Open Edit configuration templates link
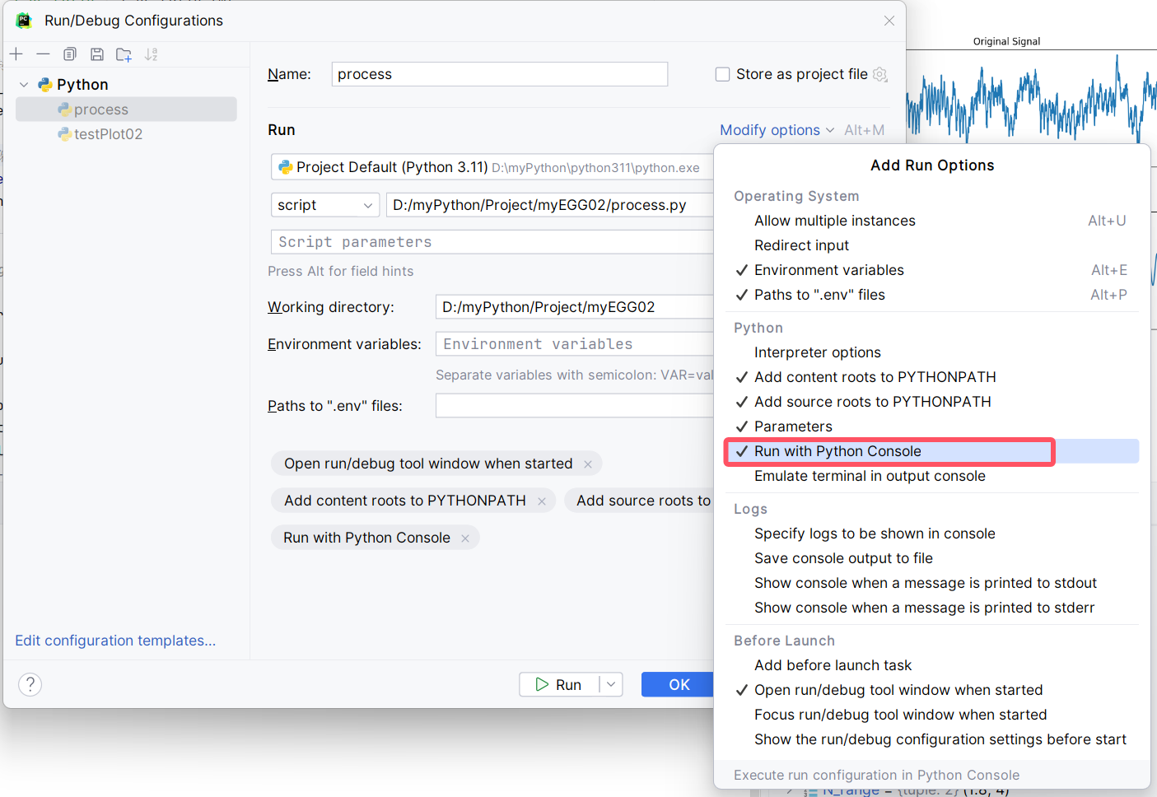The height and width of the screenshot is (797, 1157). 115,641
